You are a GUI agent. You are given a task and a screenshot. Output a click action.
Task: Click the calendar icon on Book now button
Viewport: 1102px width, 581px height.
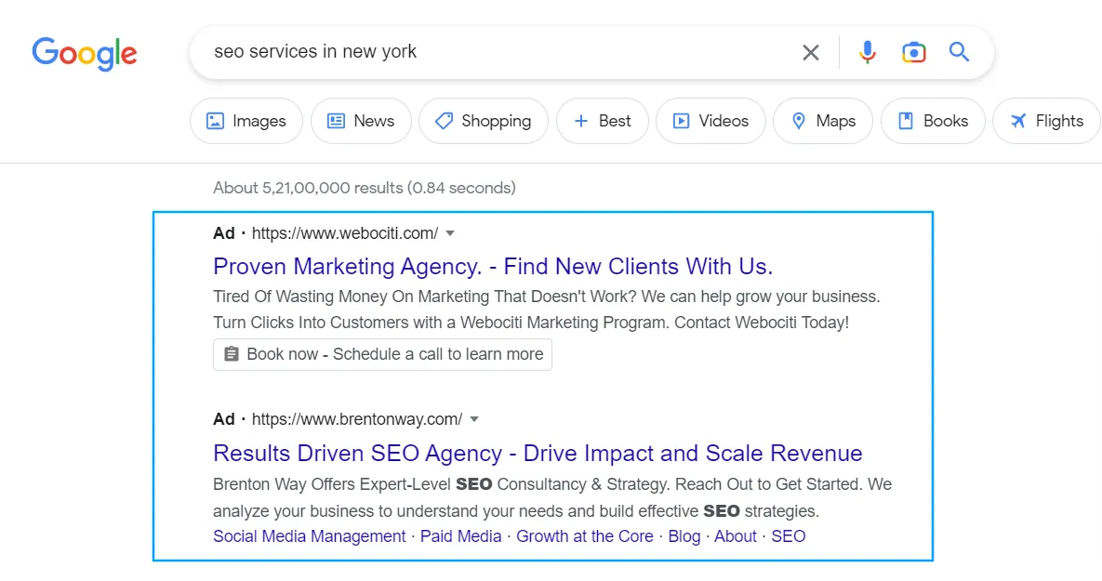(x=232, y=354)
